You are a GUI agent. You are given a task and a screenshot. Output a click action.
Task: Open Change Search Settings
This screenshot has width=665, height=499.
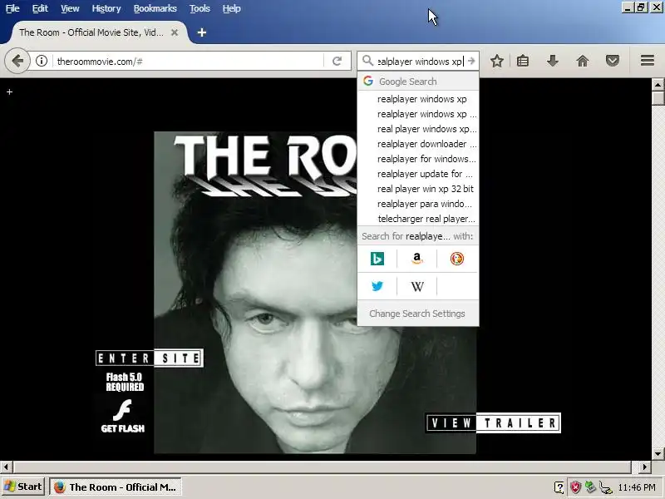click(x=417, y=314)
